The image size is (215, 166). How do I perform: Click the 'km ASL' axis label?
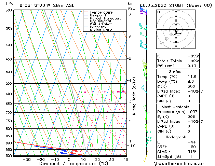tap(131, 6)
